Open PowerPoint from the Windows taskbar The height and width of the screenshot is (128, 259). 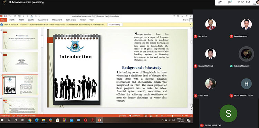(99, 120)
